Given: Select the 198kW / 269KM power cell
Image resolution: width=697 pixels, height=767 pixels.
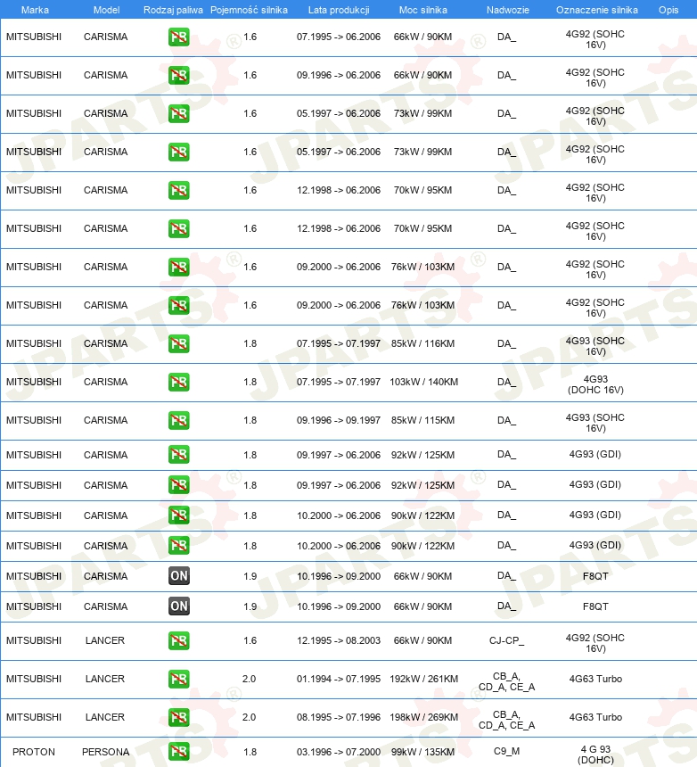Looking at the screenshot, I should (423, 718).
